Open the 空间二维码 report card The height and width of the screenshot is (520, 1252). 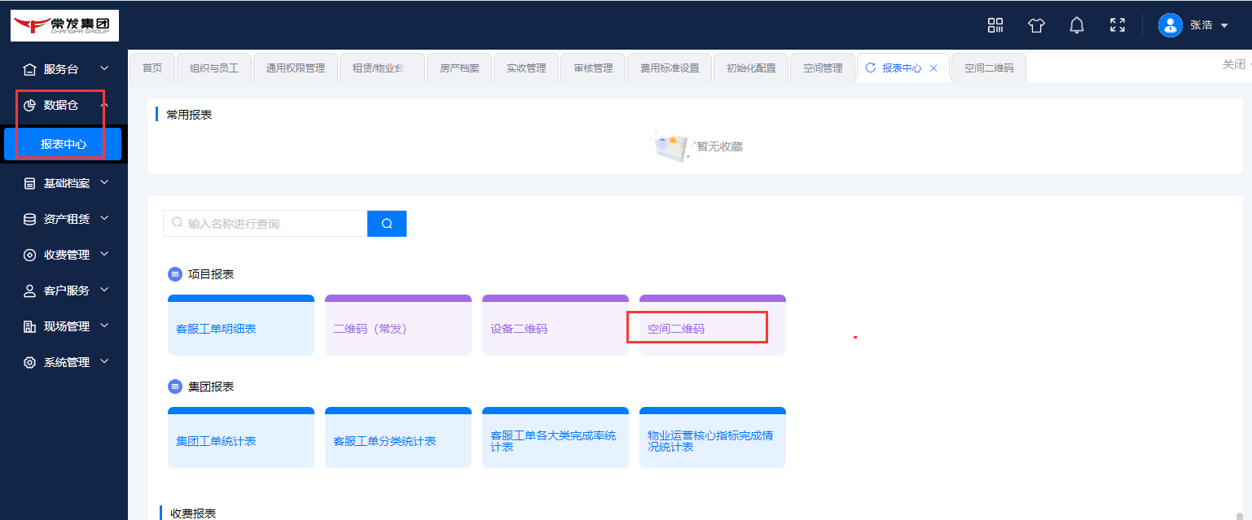(712, 329)
